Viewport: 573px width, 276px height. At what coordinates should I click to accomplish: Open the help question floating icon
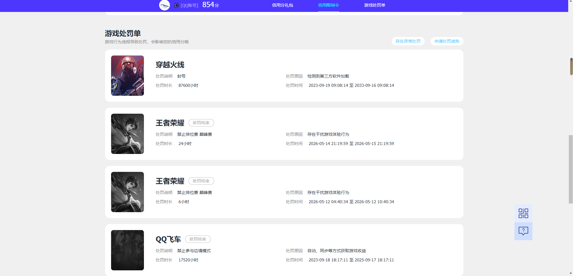tap(523, 231)
